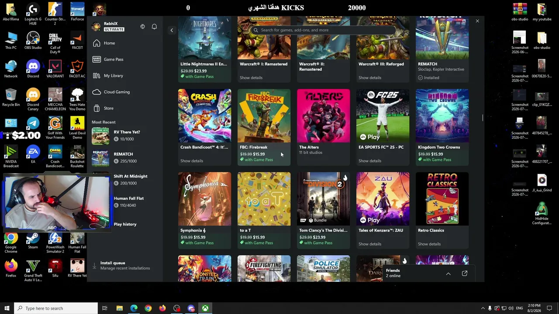Image resolution: width=559 pixels, height=314 pixels.
Task: Expand the Friends panel chevron
Action: [x=448, y=273]
